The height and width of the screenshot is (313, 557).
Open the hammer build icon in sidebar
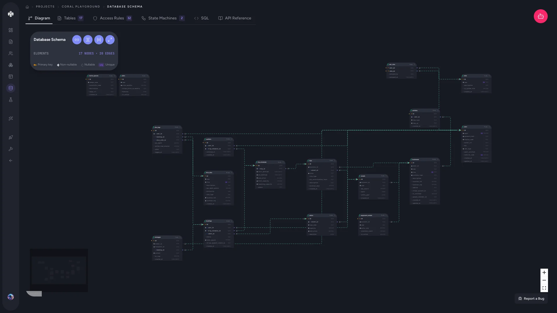[x=11, y=149]
